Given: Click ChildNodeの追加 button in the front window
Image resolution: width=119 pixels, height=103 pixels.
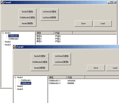Looking at the screenshot, I should coord(40,62).
